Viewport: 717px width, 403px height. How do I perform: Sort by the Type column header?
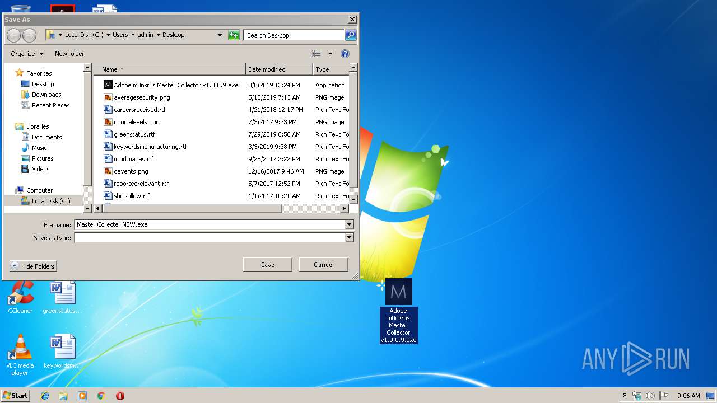tap(330, 69)
